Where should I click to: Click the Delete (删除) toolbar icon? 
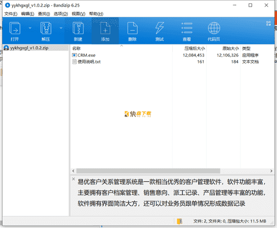tap(133, 28)
